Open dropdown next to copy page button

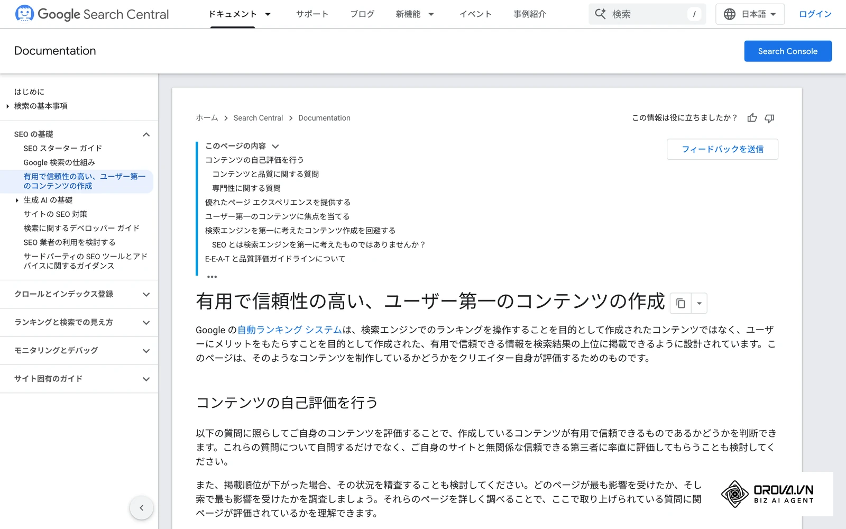point(699,303)
